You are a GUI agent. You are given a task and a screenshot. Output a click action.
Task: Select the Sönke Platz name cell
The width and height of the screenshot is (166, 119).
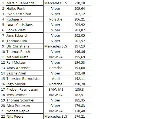[24, 30]
